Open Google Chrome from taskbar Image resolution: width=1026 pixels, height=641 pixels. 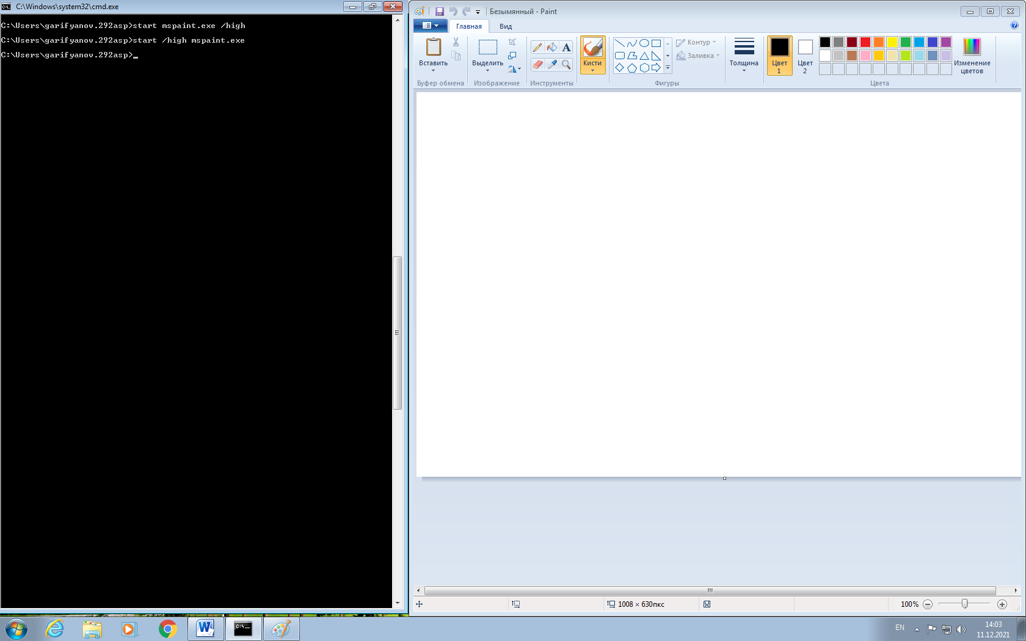(x=167, y=629)
